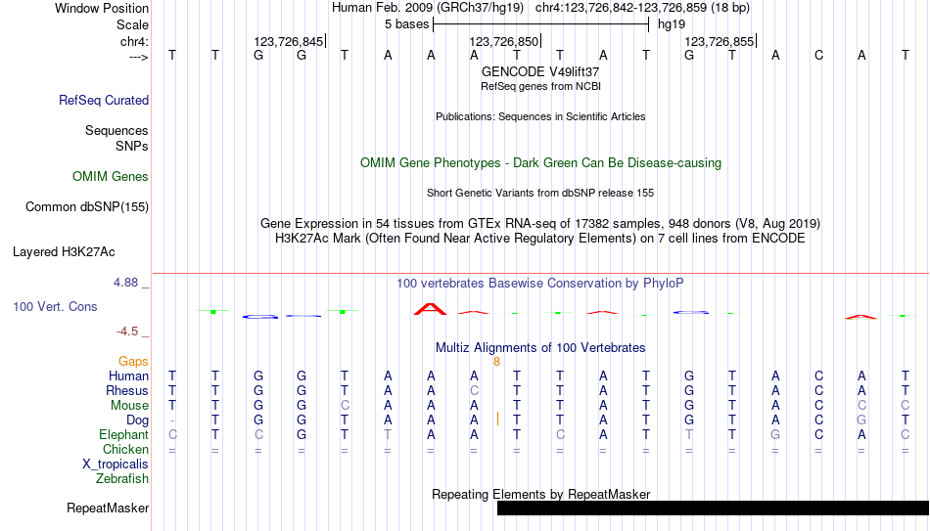Click the ---> sequence direction arrow
This screenshot has width=930, height=531.
(x=138, y=57)
